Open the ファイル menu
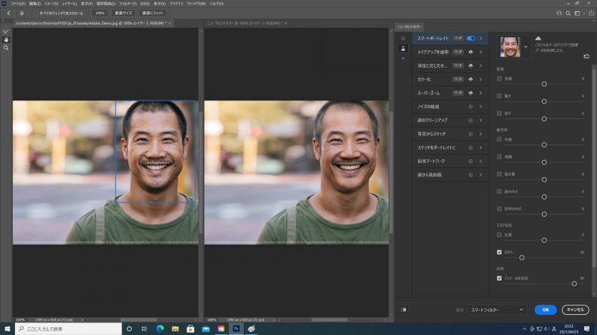The image size is (597, 335). pos(17,4)
